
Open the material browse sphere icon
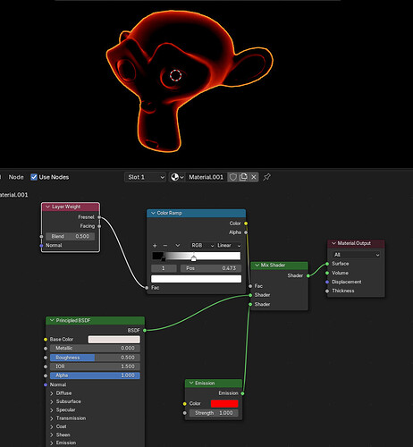pos(177,177)
